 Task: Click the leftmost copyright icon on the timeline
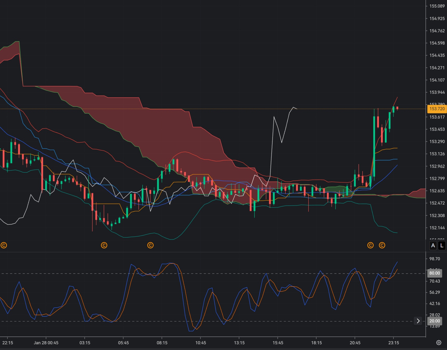click(x=4, y=245)
